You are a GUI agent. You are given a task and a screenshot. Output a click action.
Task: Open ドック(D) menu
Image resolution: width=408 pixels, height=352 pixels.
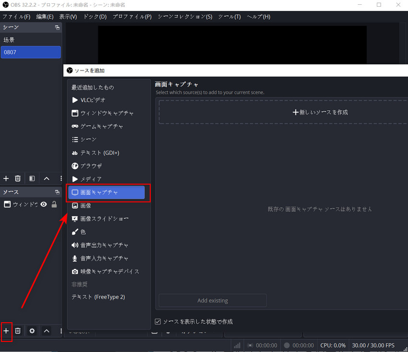pyautogui.click(x=95, y=17)
